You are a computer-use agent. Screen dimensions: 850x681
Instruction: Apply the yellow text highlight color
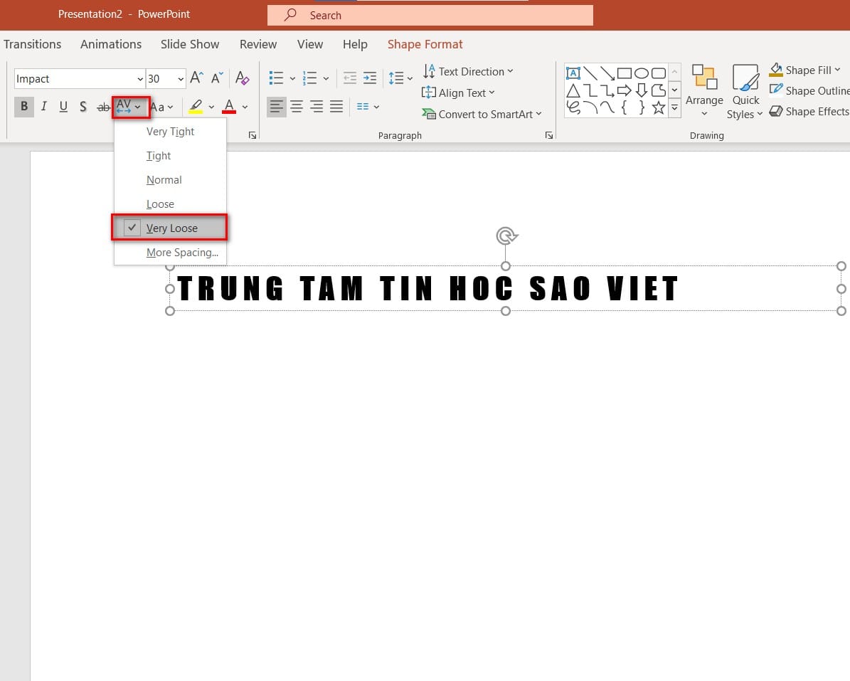196,107
